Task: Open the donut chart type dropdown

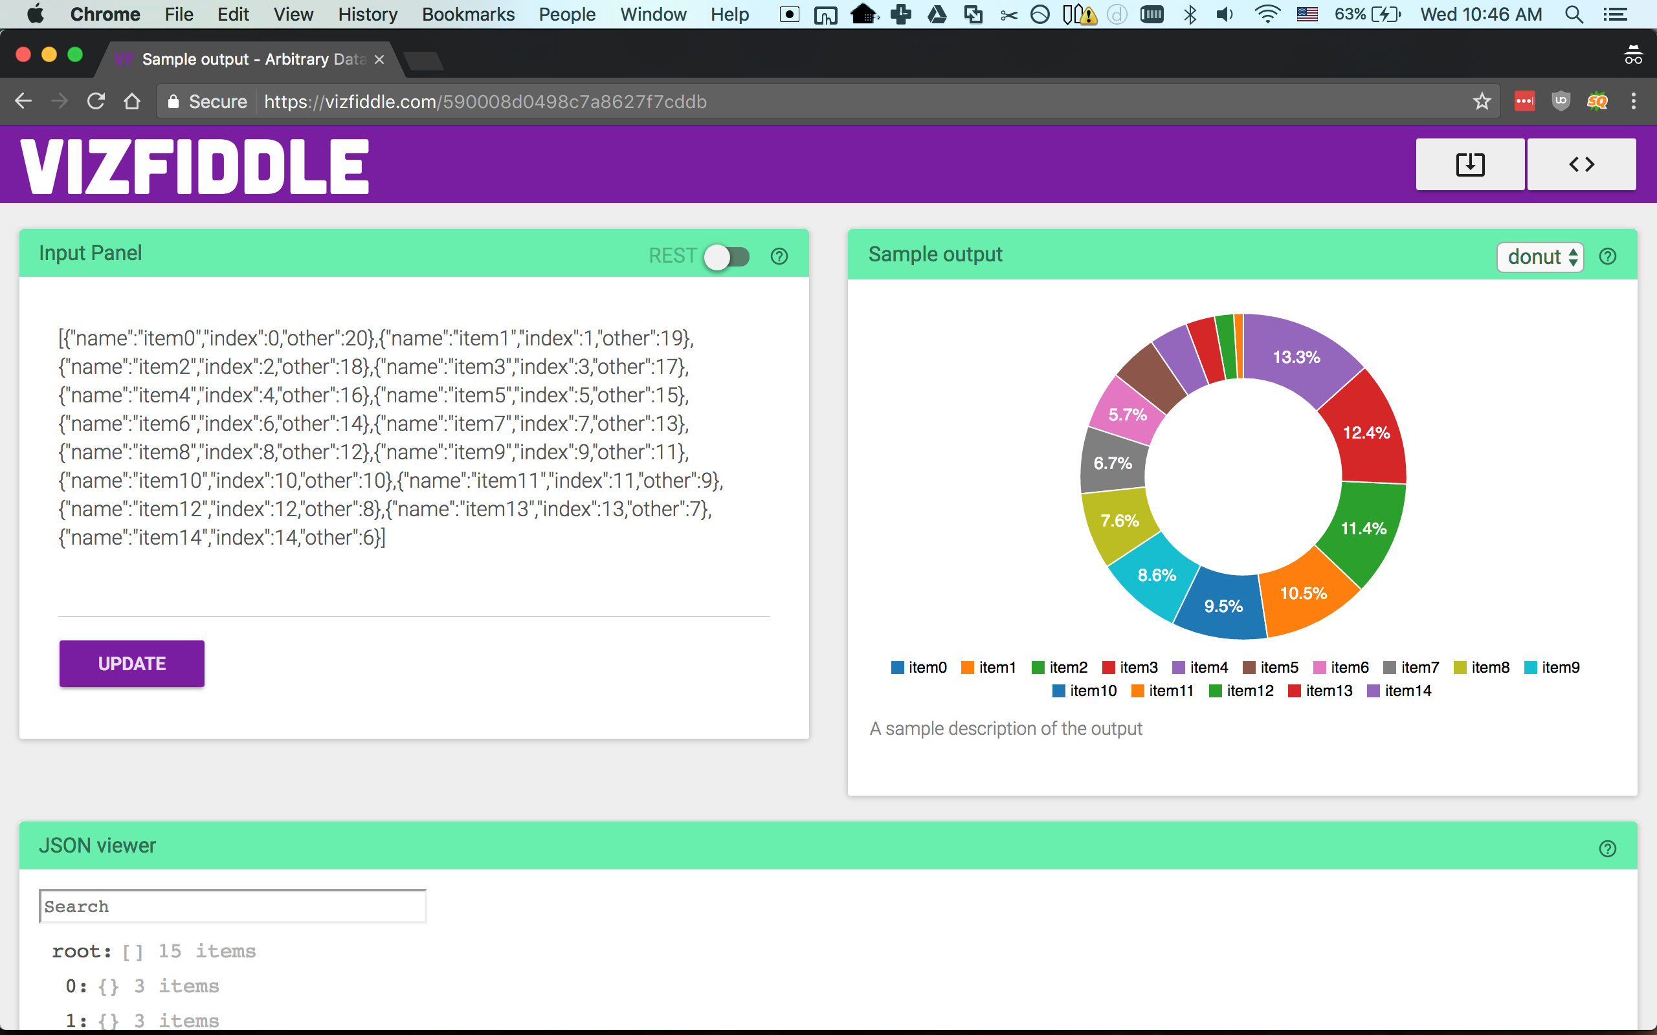Action: click(x=1540, y=257)
